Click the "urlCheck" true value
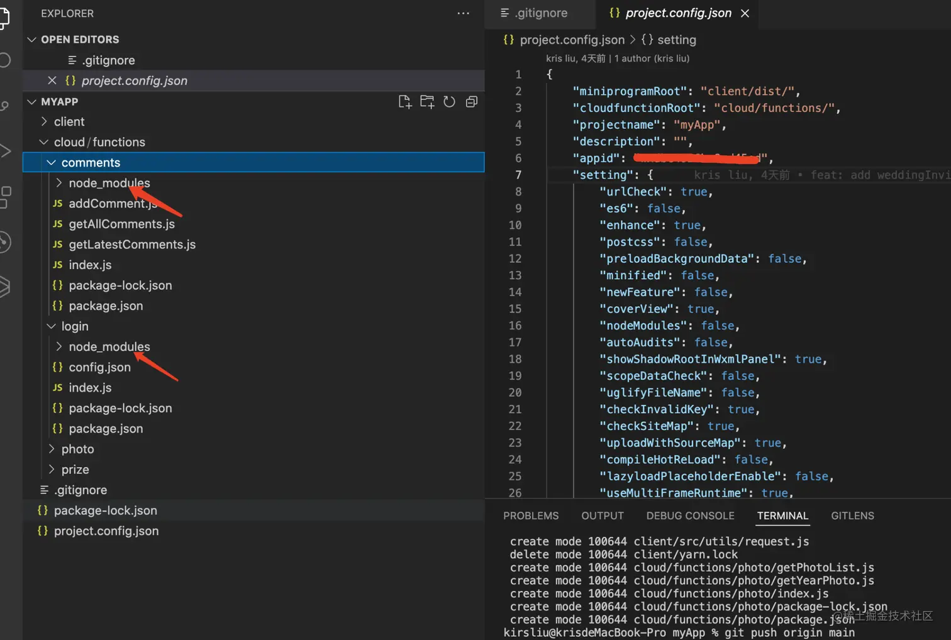 [x=694, y=192]
